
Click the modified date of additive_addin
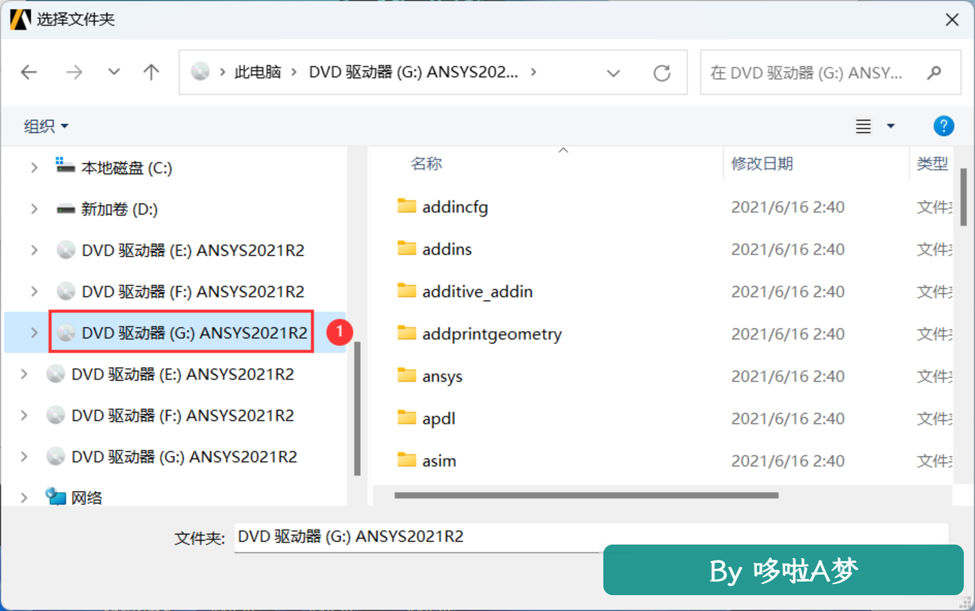[x=787, y=292]
